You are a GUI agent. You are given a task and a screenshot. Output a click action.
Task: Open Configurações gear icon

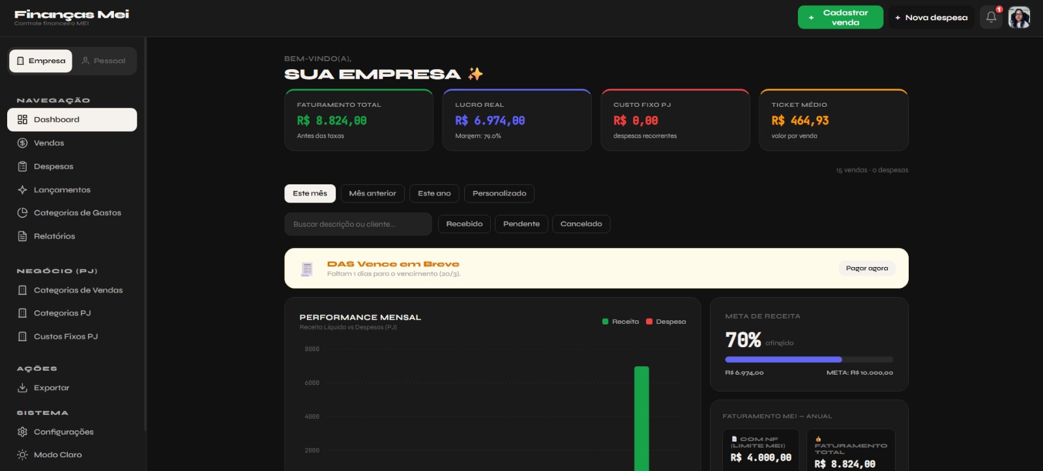tap(22, 432)
